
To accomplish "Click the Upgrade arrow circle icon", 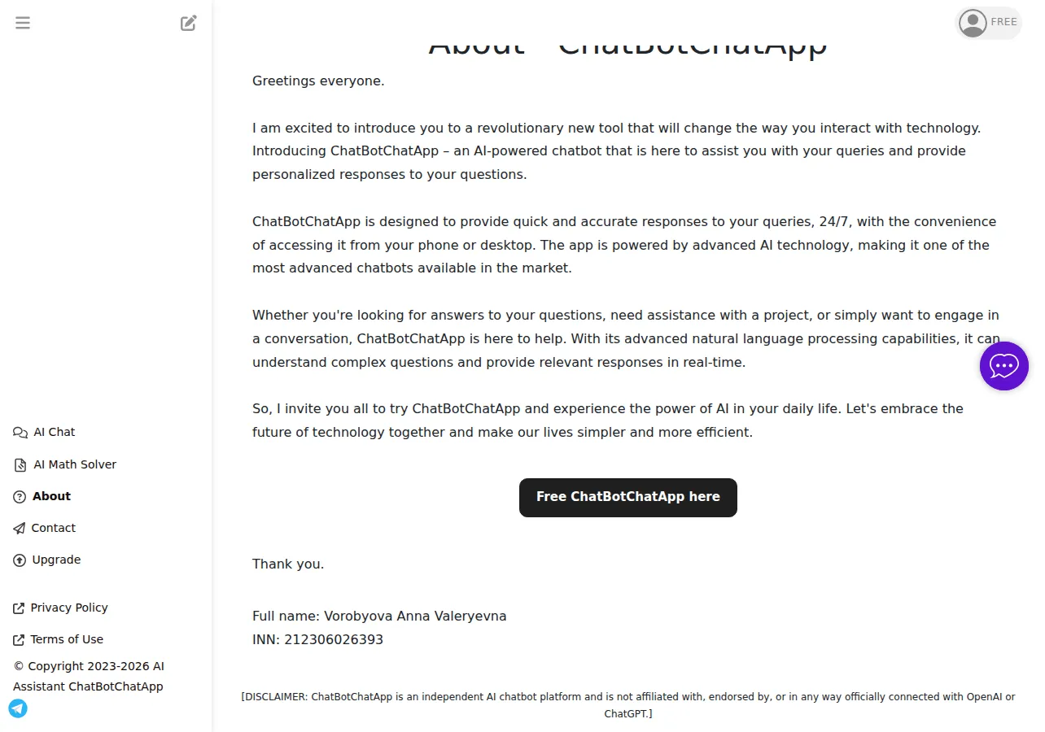I will 20,560.
